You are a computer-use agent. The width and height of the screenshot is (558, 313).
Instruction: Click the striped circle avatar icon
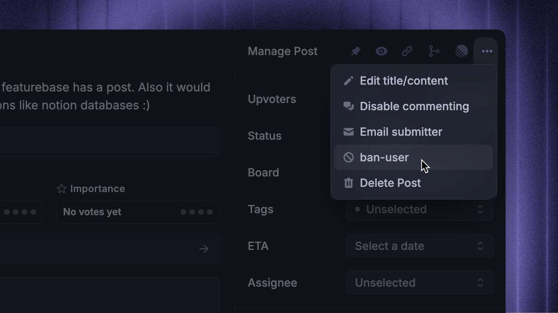pos(461,51)
